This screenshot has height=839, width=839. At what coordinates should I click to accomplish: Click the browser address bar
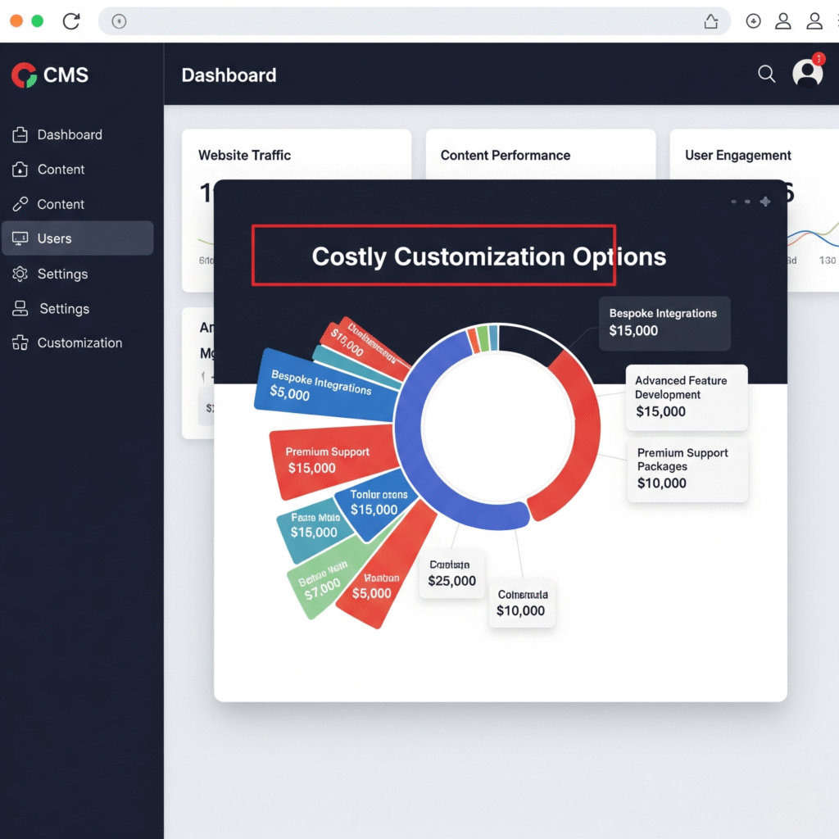click(410, 22)
